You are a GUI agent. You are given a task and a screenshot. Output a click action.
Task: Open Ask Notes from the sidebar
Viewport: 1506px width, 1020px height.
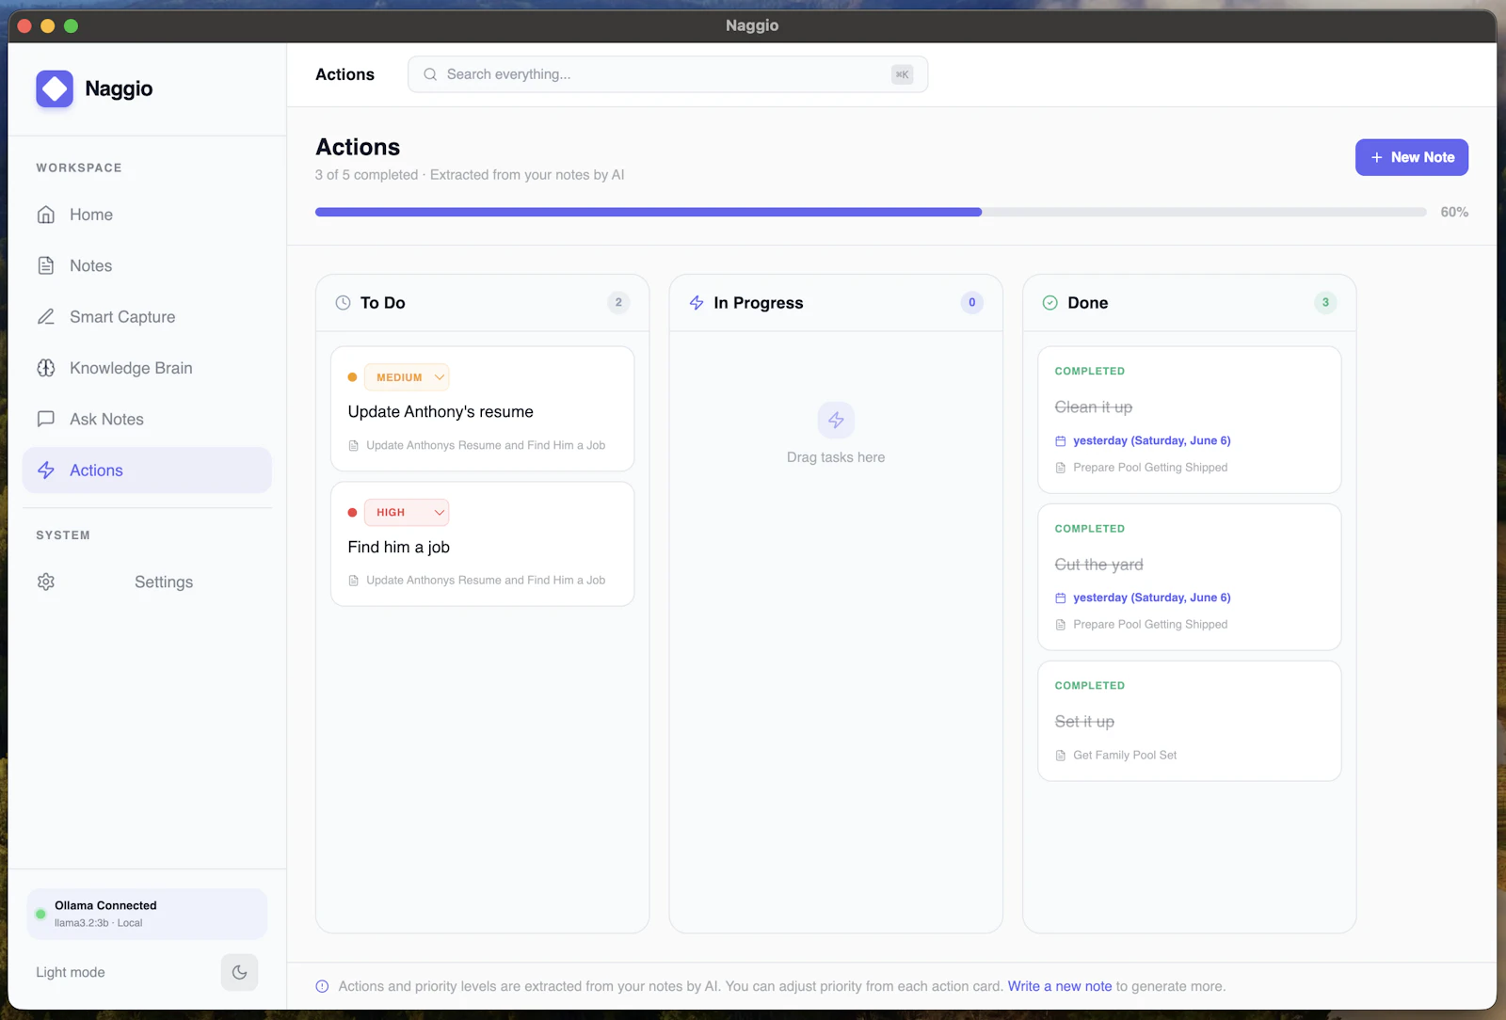[x=147, y=419]
